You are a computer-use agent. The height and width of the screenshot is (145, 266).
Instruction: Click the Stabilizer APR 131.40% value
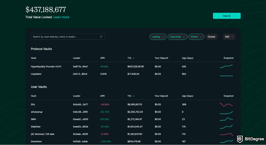click(x=105, y=127)
